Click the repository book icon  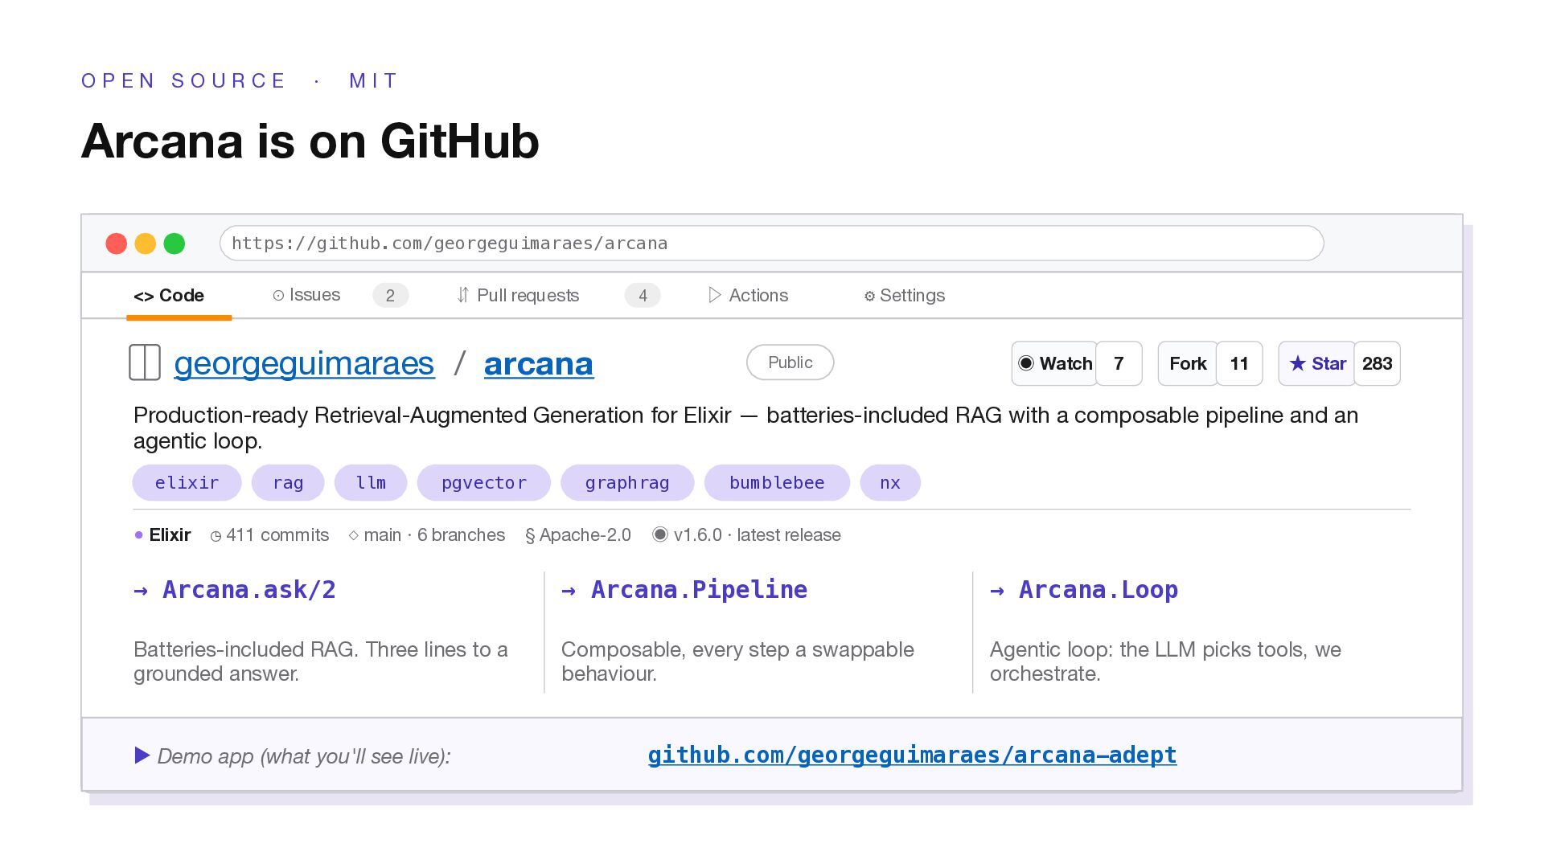(x=145, y=362)
